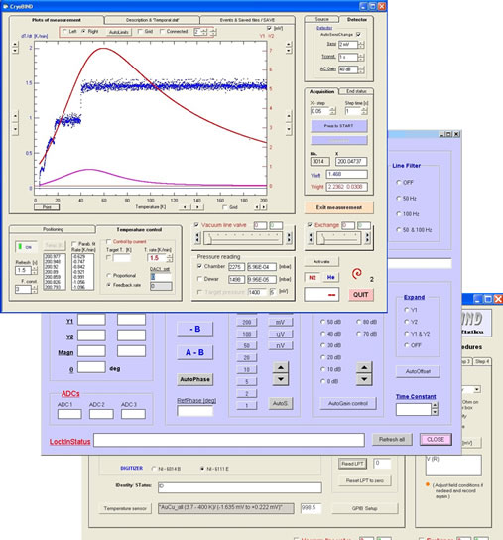Enable the Control by current checkbox
The width and height of the screenshot is (503, 540).
108,242
